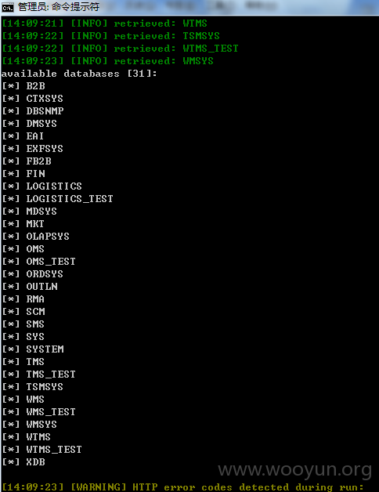Click the window title text 管理员: 命令提示符
The width and height of the screenshot is (379, 492).
[x=59, y=6]
